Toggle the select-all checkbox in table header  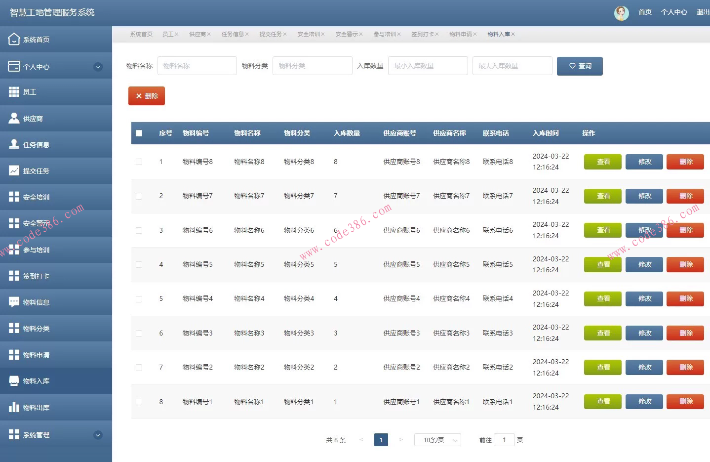(139, 133)
